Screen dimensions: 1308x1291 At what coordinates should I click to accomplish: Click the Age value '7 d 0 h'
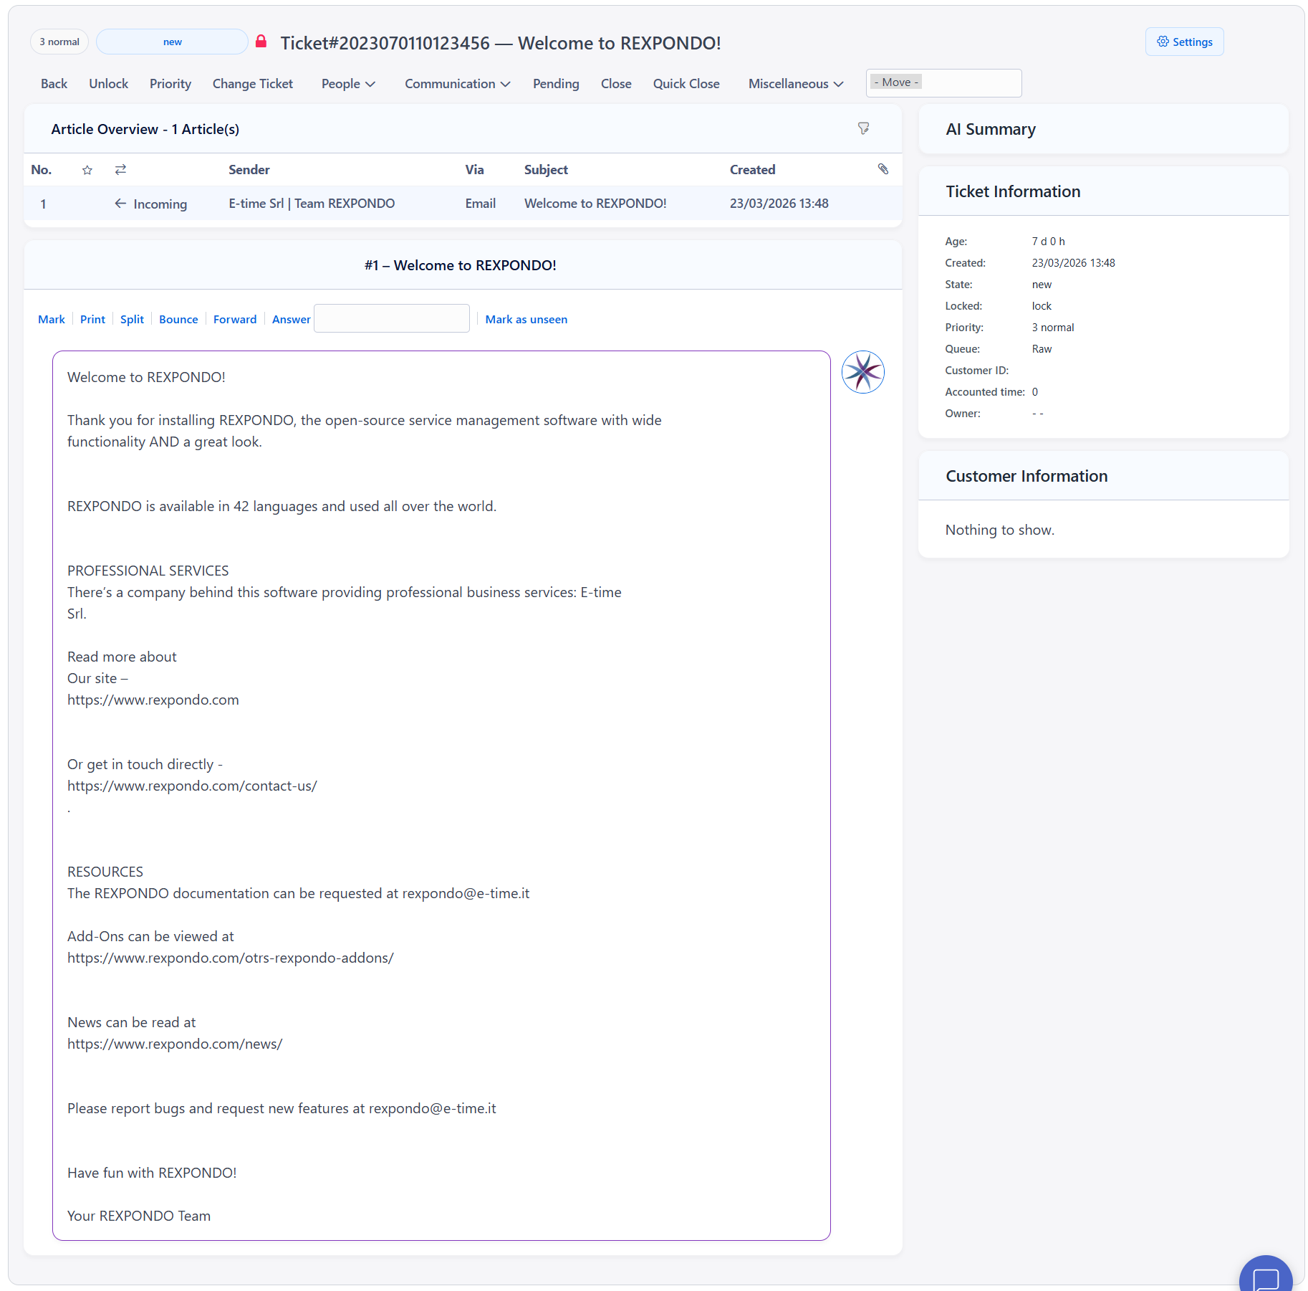click(1048, 242)
